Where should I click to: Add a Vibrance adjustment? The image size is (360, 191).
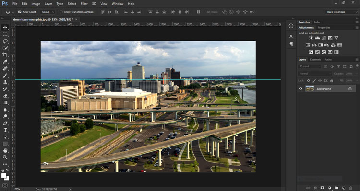(x=336, y=38)
